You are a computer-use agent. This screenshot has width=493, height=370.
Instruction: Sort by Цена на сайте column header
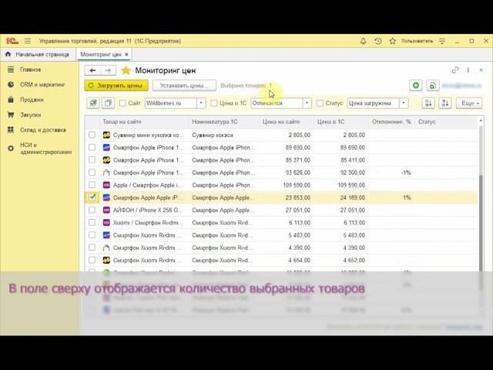click(x=286, y=122)
